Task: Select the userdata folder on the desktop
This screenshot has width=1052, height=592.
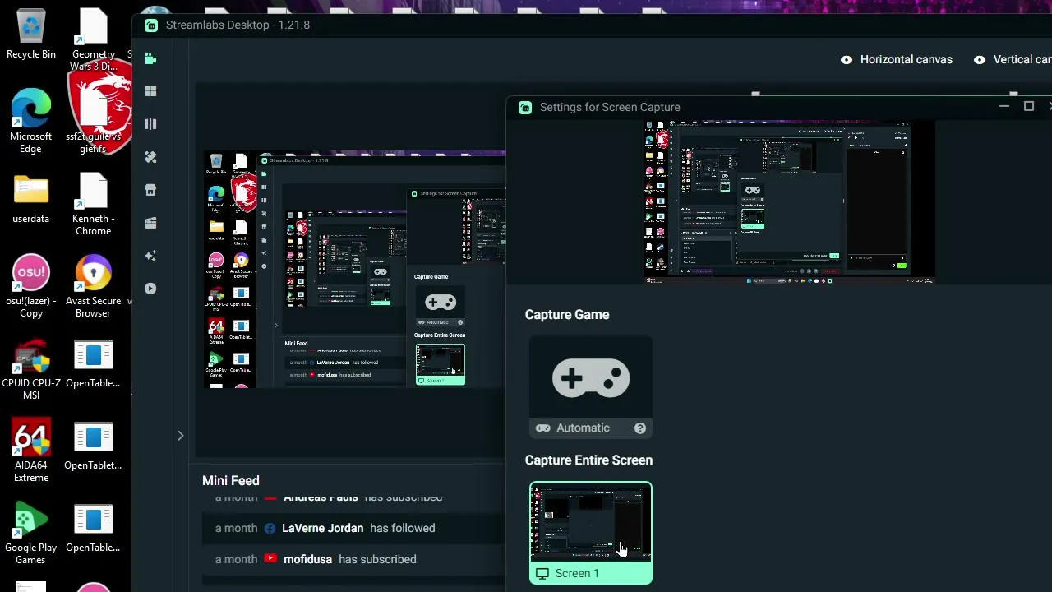Action: point(31,199)
